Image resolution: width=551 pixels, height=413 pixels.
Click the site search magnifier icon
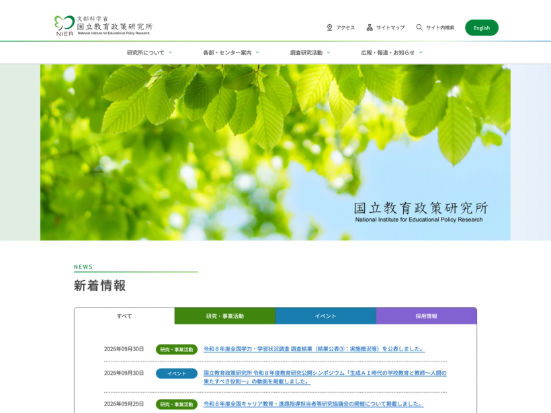[x=419, y=27]
